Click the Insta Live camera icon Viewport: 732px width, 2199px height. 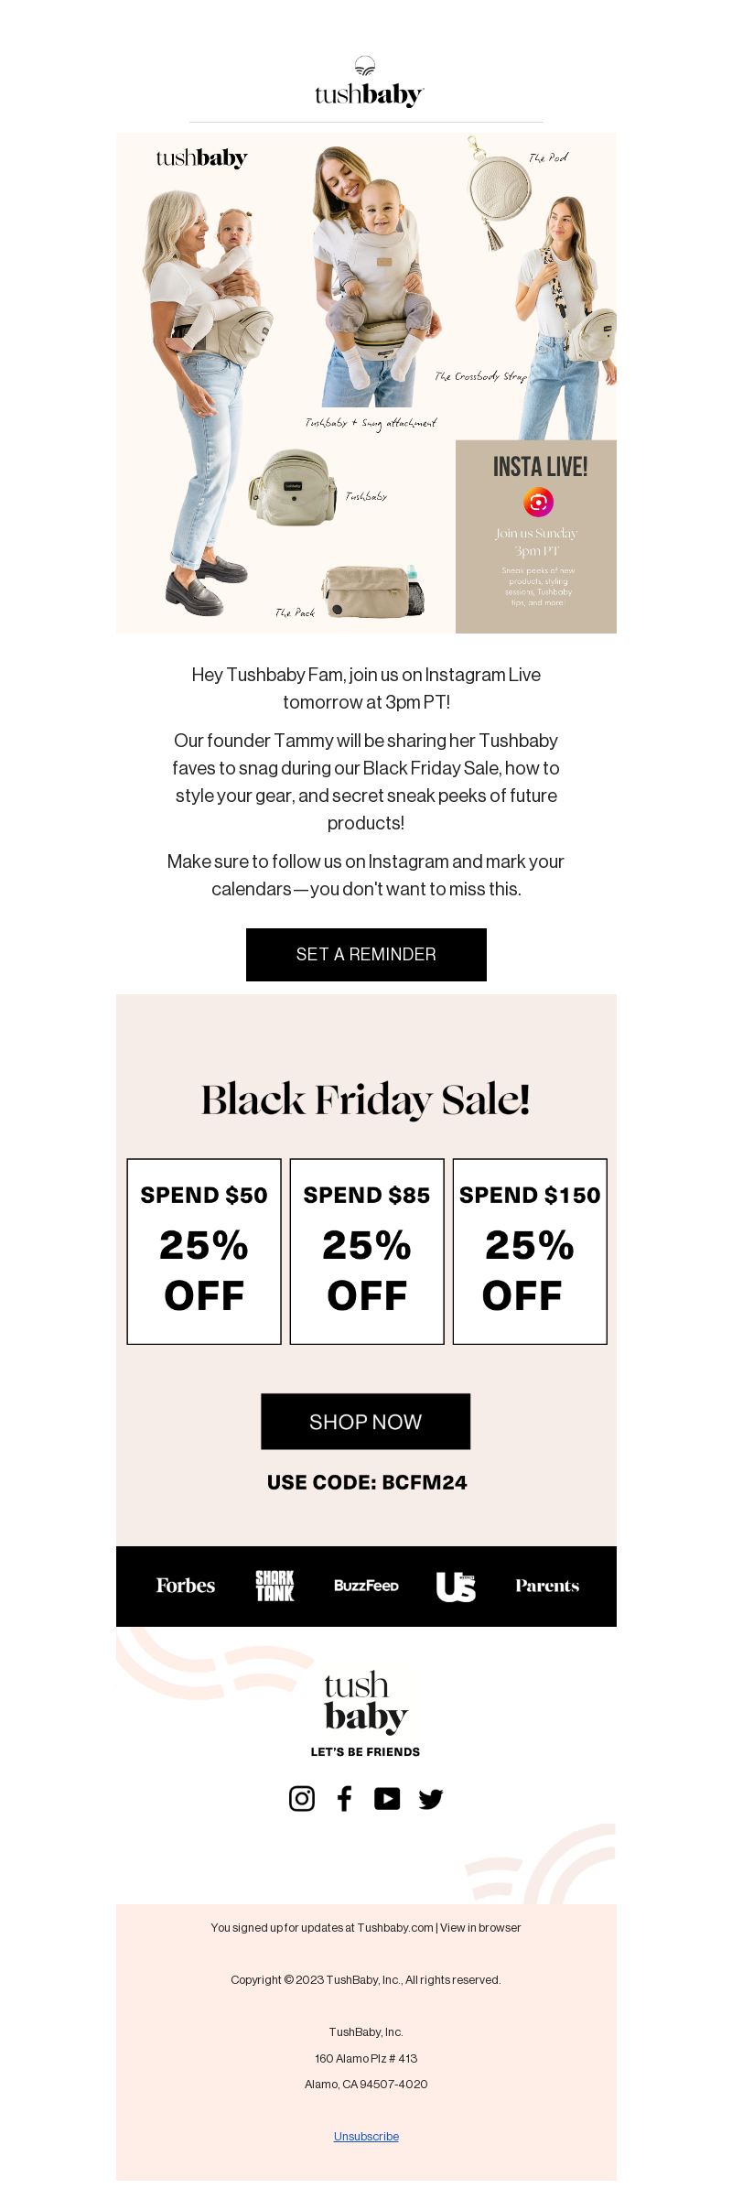tap(538, 502)
